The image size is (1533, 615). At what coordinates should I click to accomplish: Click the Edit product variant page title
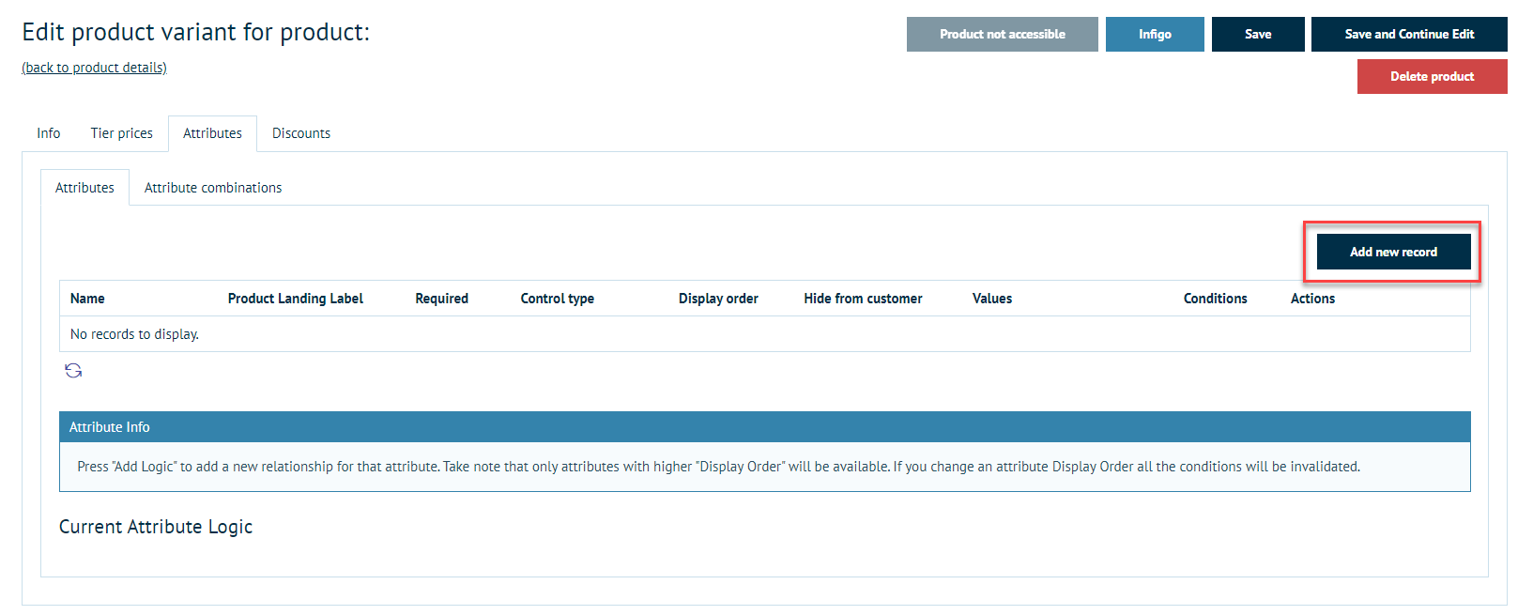tap(195, 32)
